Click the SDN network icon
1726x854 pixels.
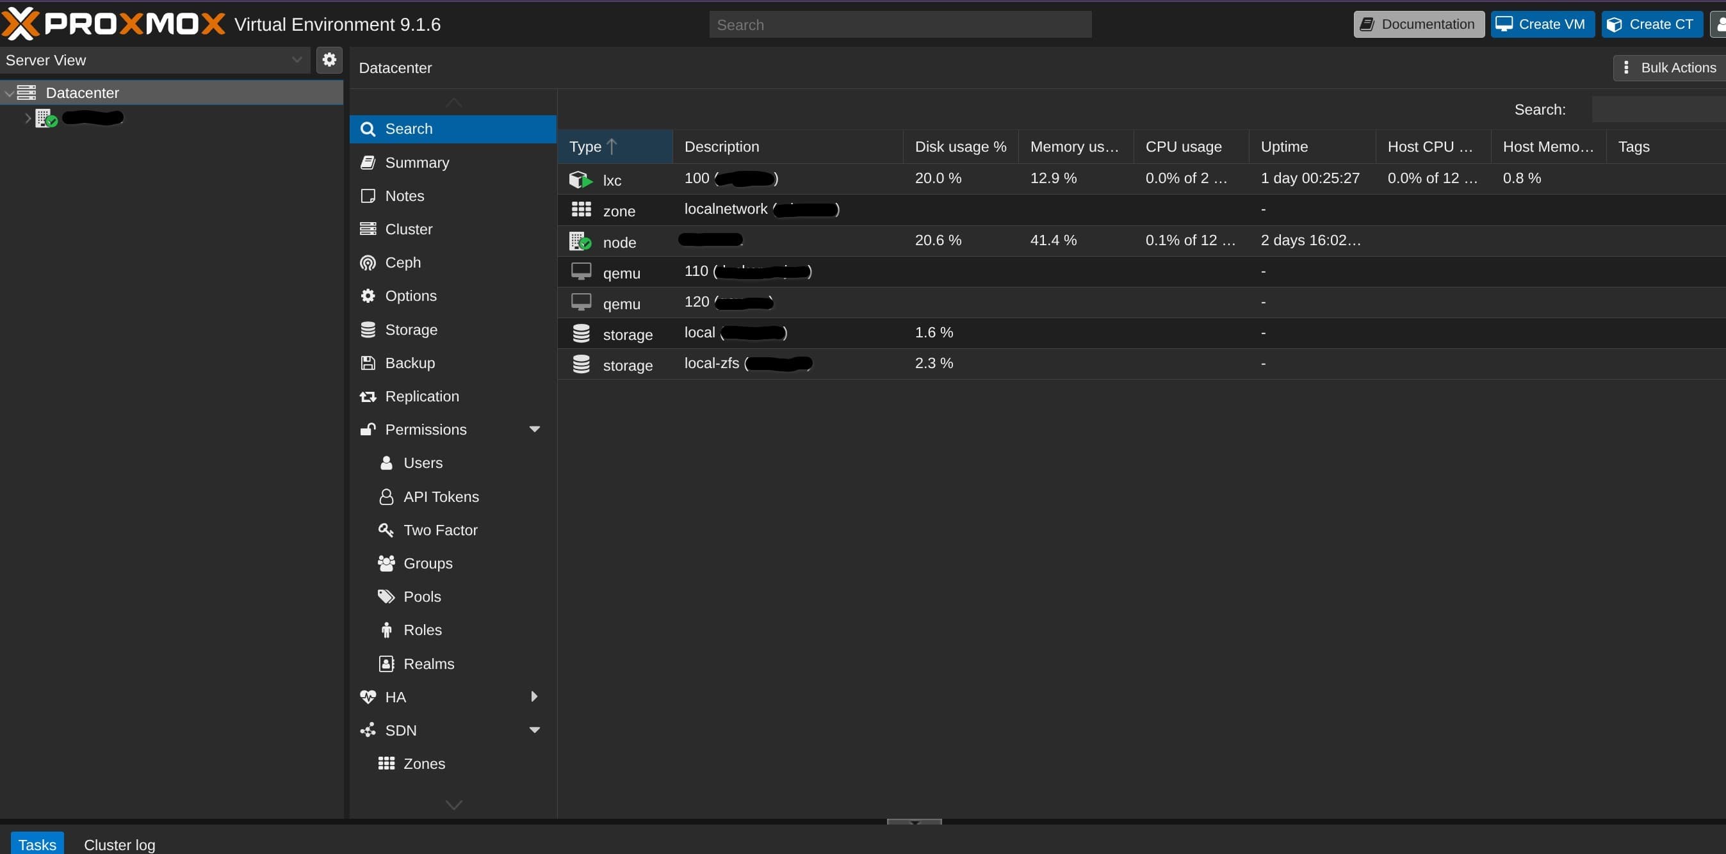point(368,730)
